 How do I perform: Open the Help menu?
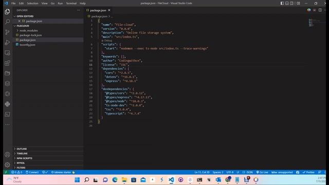click(x=82, y=4)
